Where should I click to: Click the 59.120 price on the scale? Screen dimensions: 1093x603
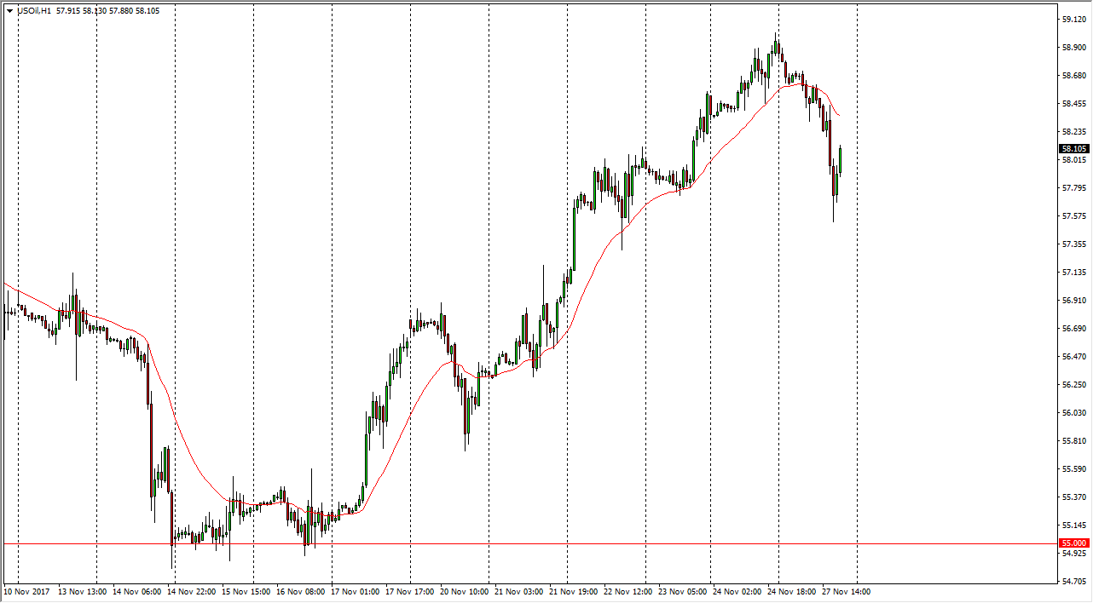click(x=1073, y=19)
